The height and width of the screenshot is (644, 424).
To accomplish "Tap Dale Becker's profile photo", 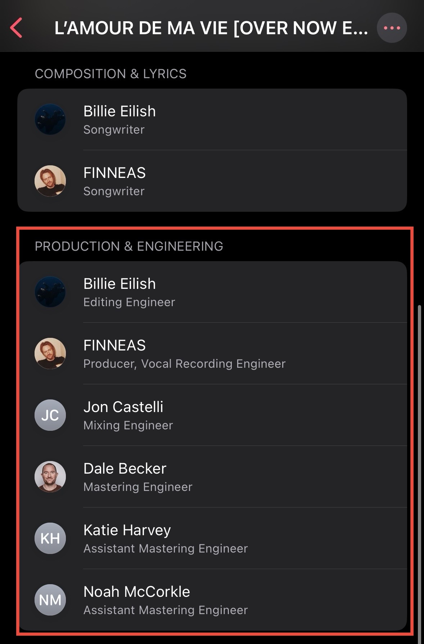I will tap(50, 477).
